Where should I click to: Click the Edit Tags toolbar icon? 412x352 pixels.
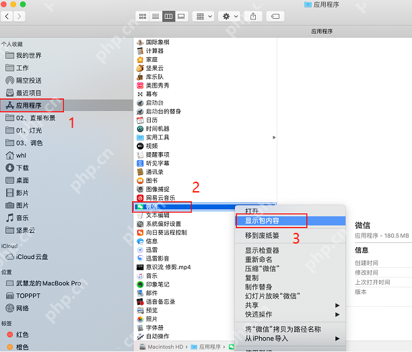[274, 15]
